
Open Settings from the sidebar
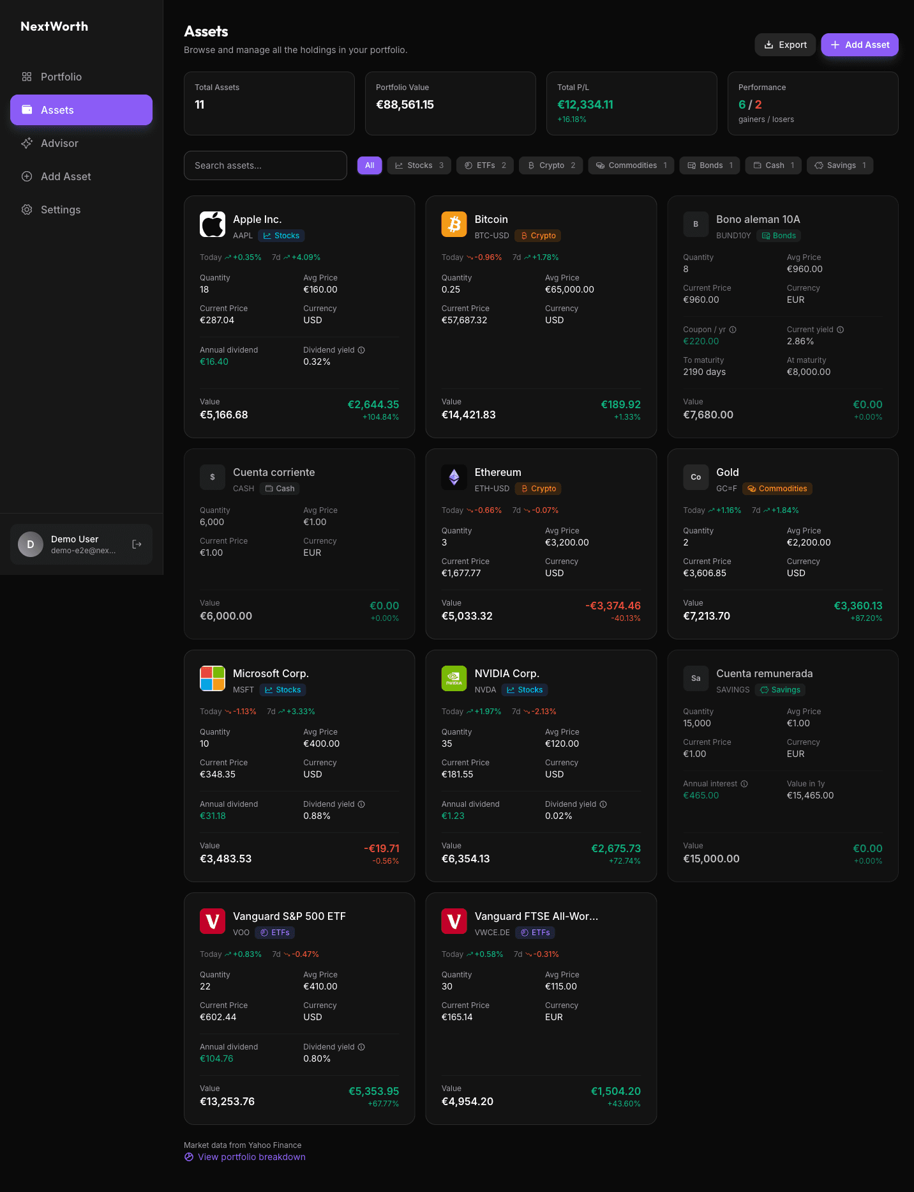click(x=81, y=210)
